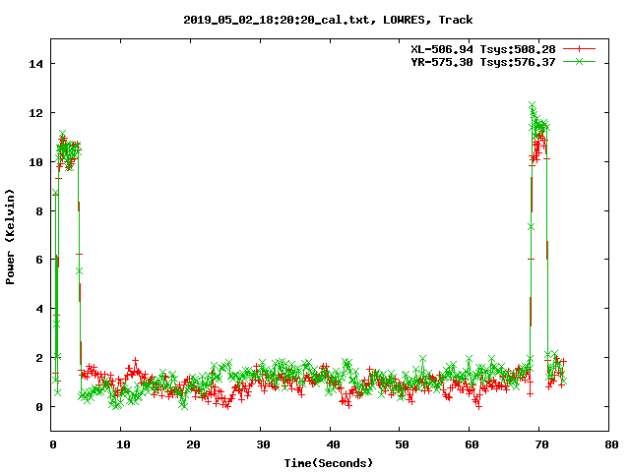Click the y-axis tick label 8
Image resolution: width=630 pixels, height=472 pixels.
pyautogui.click(x=39, y=211)
